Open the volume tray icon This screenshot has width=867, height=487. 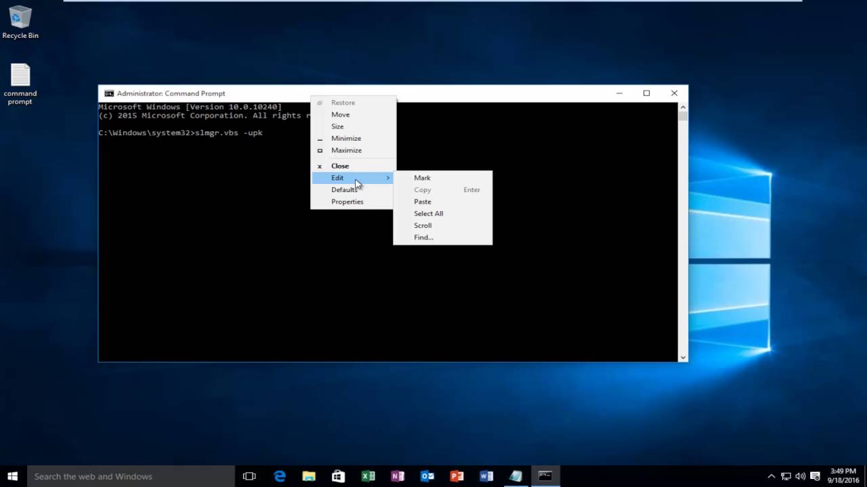pyautogui.click(x=800, y=476)
